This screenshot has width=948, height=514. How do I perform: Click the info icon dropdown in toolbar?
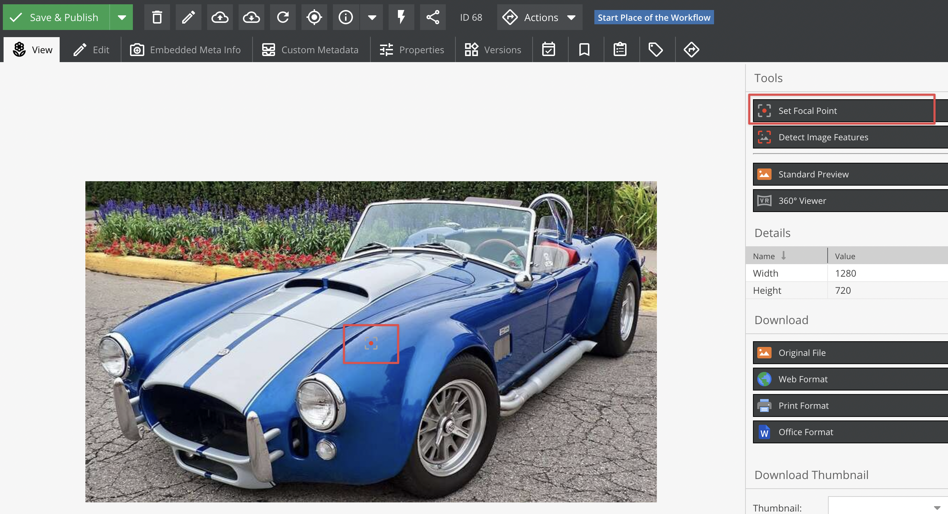(372, 17)
